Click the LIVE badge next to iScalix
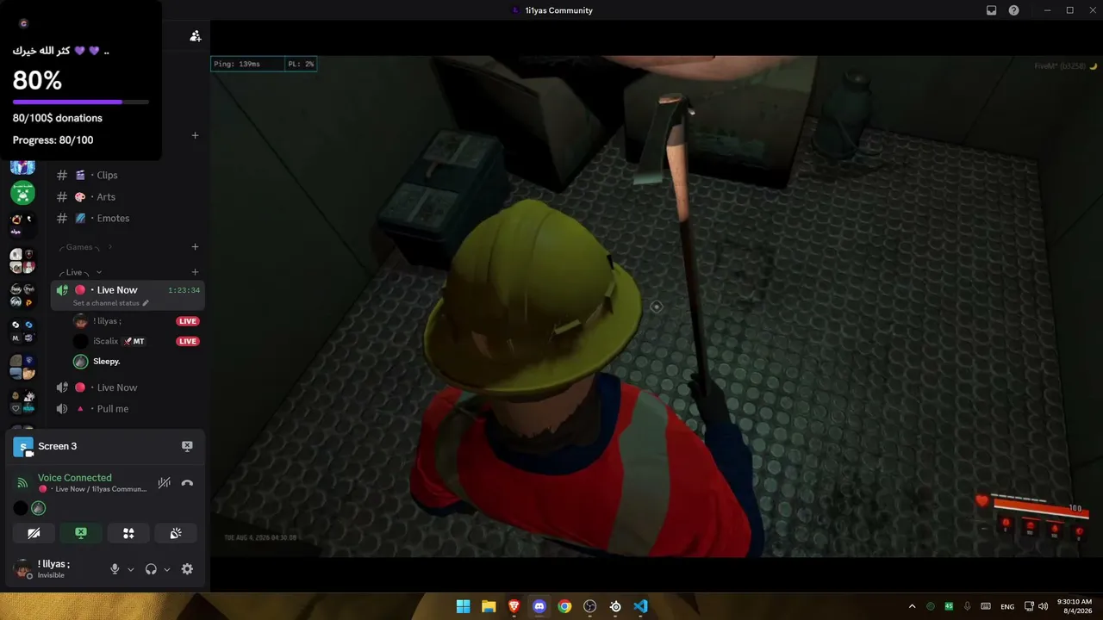 pos(187,341)
